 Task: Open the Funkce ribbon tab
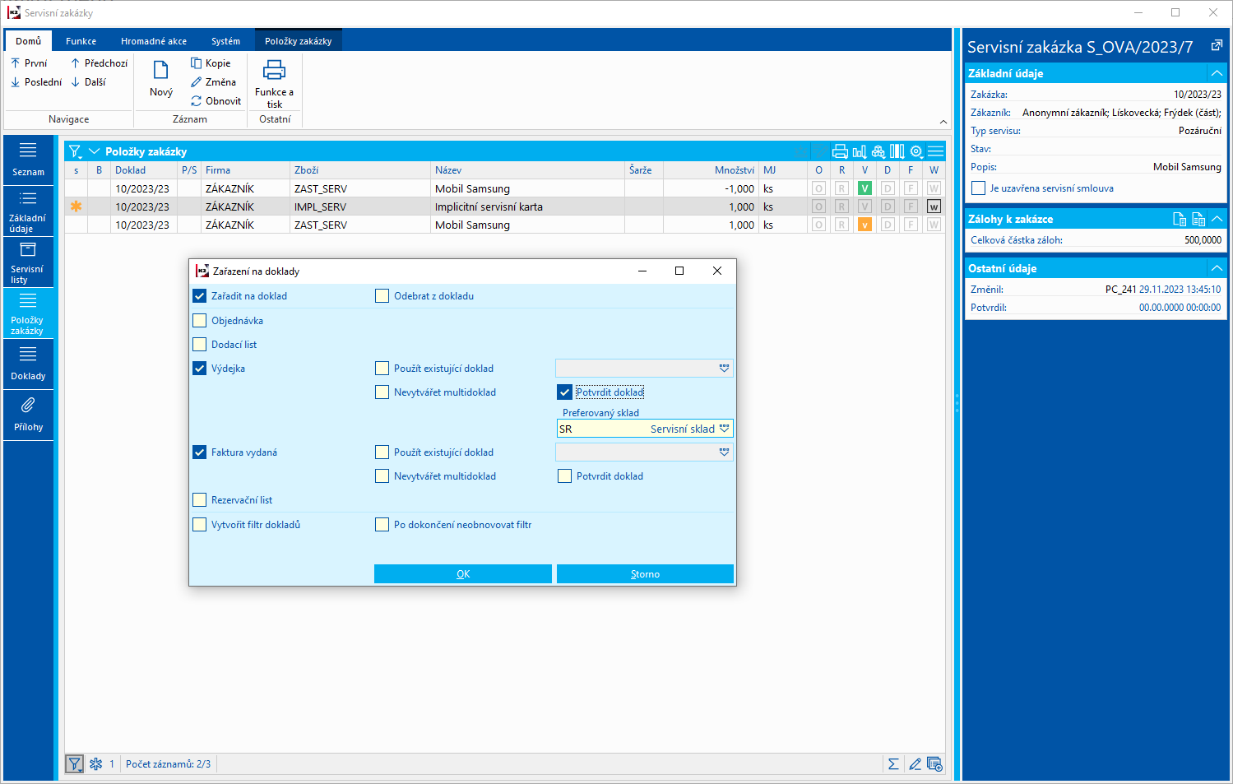pos(81,41)
